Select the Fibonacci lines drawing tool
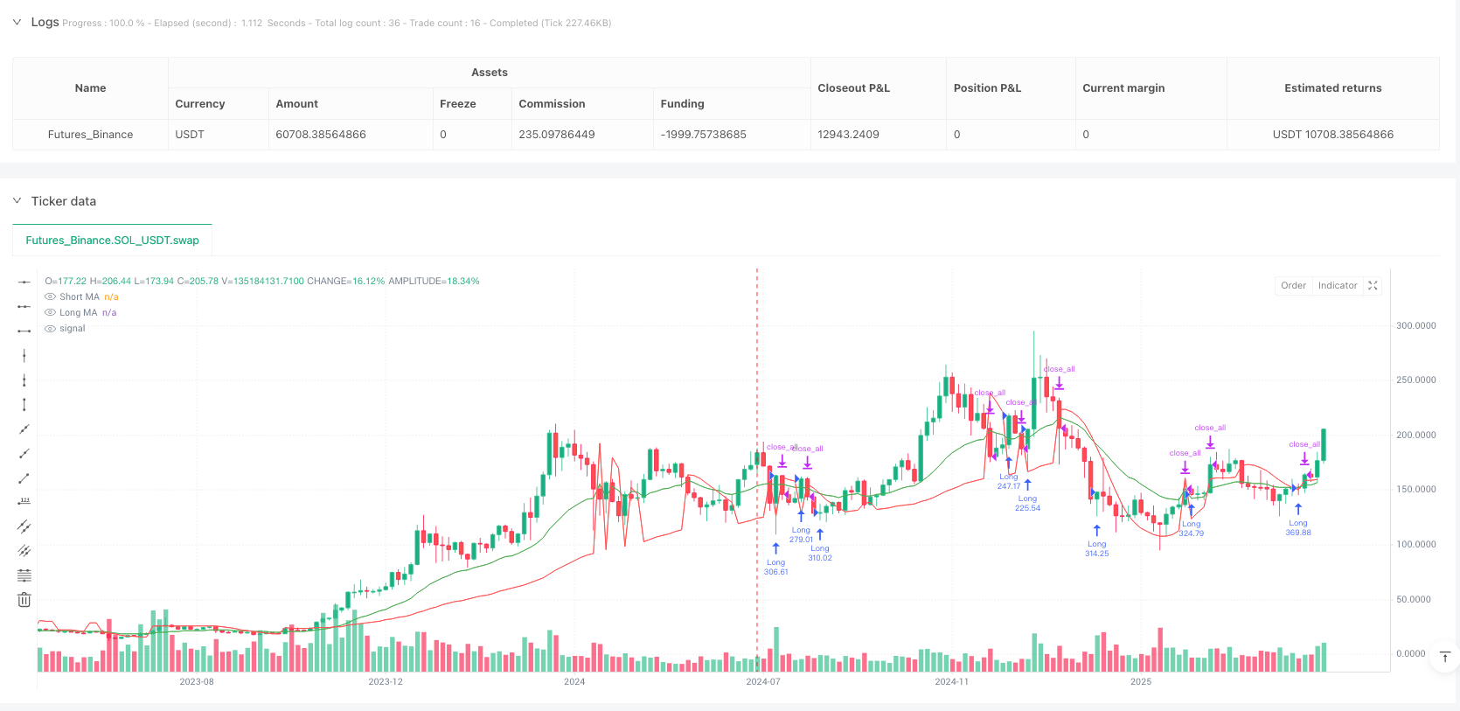 pyautogui.click(x=24, y=575)
